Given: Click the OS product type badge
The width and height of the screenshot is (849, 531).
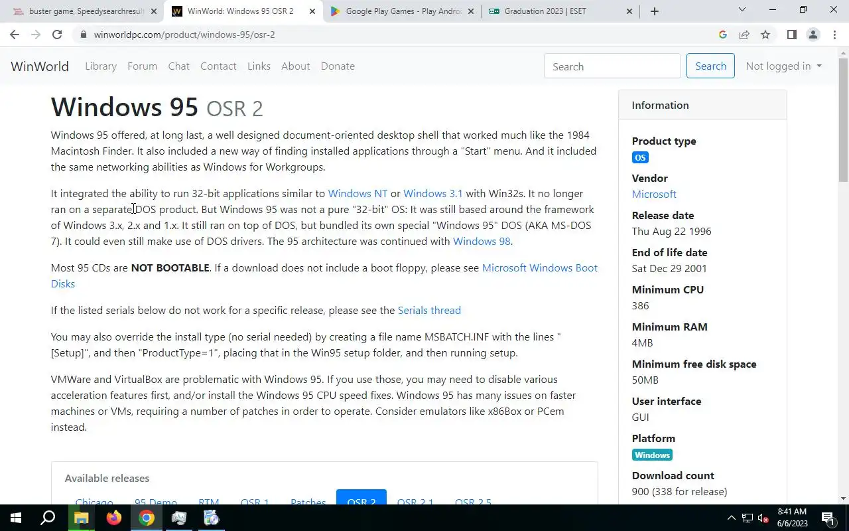Looking at the screenshot, I should 640,157.
